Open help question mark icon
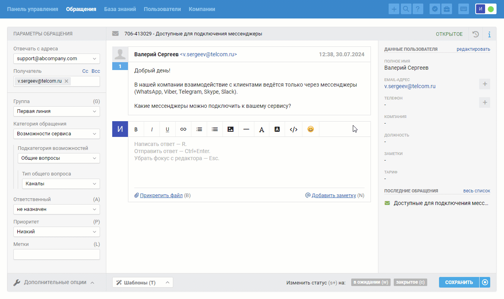This screenshot has width=504, height=299. point(417,9)
